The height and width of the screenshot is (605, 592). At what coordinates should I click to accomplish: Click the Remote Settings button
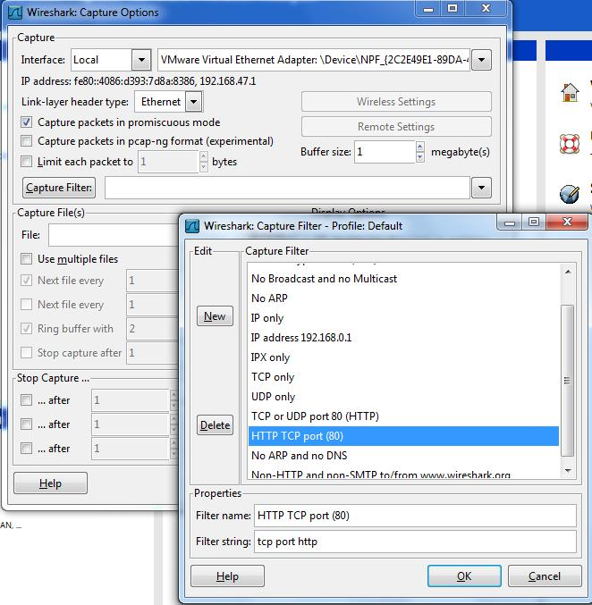(x=396, y=127)
